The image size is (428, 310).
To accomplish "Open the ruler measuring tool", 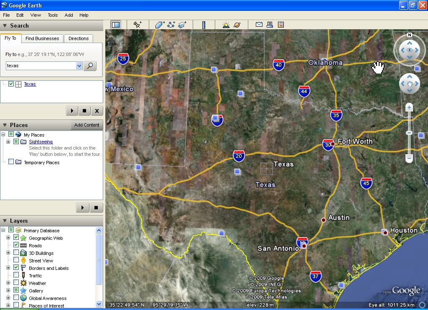I will pos(204,25).
